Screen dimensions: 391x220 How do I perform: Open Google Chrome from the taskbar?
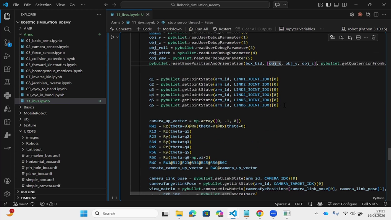point(260,214)
